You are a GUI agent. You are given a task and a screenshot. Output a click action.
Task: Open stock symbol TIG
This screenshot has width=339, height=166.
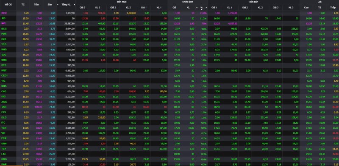tap(3, 81)
